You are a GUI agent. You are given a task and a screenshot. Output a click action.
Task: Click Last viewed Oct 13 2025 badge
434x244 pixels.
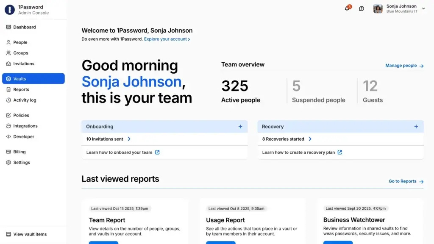(120, 208)
